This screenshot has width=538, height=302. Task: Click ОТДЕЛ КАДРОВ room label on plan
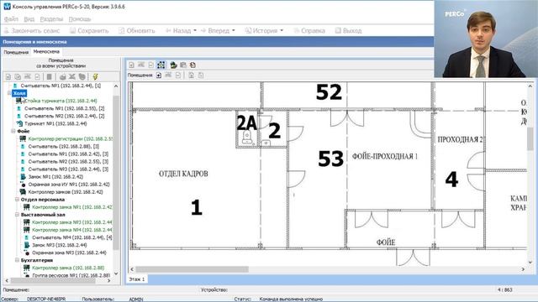183,174
